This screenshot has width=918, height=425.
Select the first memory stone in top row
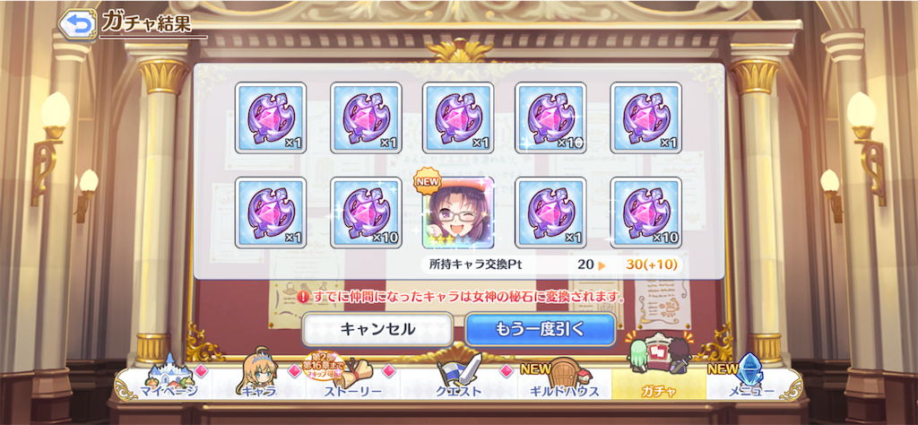[x=271, y=118]
